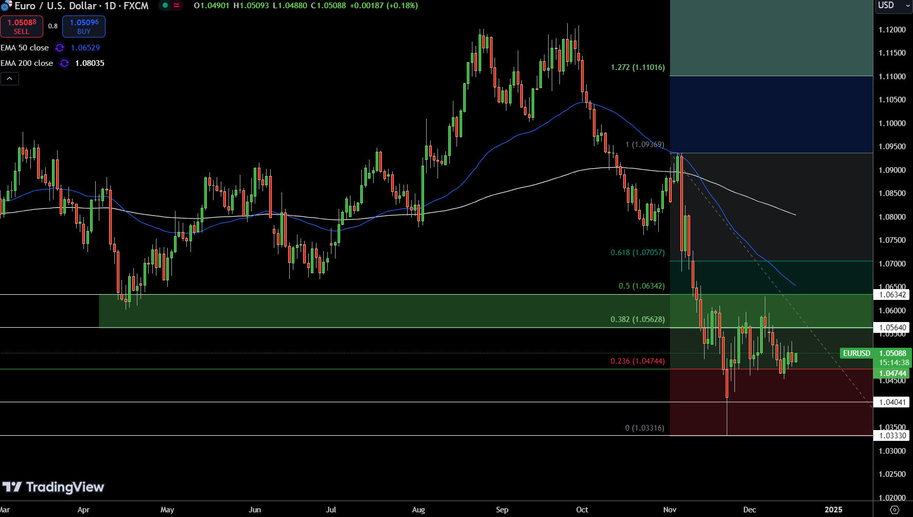This screenshot has width=913, height=517.
Task: Click the Jul label on time axis
Action: (x=331, y=510)
